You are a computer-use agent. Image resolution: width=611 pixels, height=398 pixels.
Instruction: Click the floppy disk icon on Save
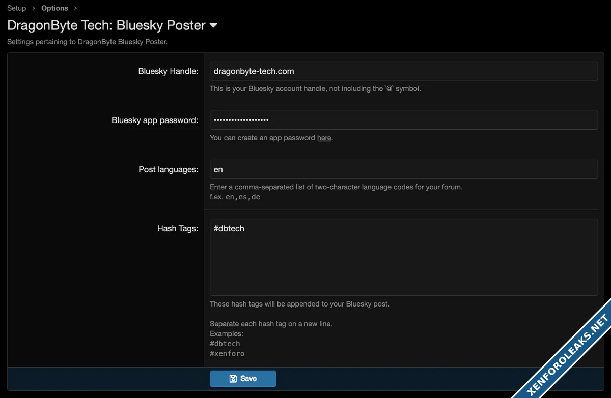[233, 379]
